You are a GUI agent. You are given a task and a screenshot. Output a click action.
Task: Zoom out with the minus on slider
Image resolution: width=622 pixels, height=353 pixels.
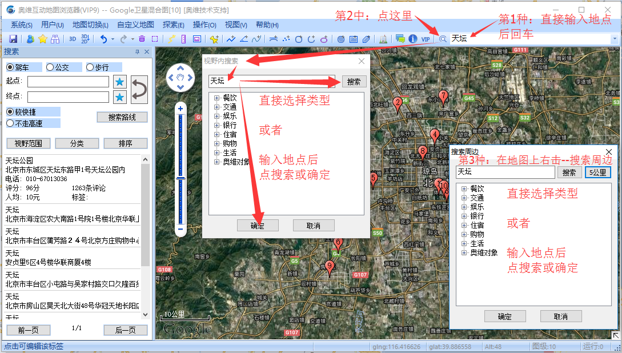pos(180,229)
